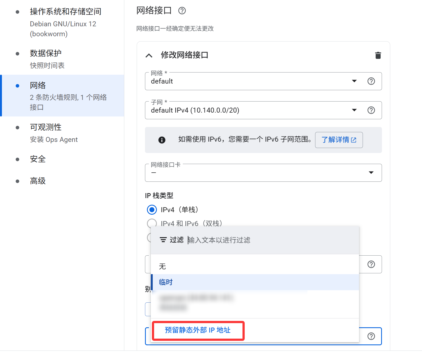Click the 修改网络接口 title text
The height and width of the screenshot is (353, 422).
pos(184,55)
